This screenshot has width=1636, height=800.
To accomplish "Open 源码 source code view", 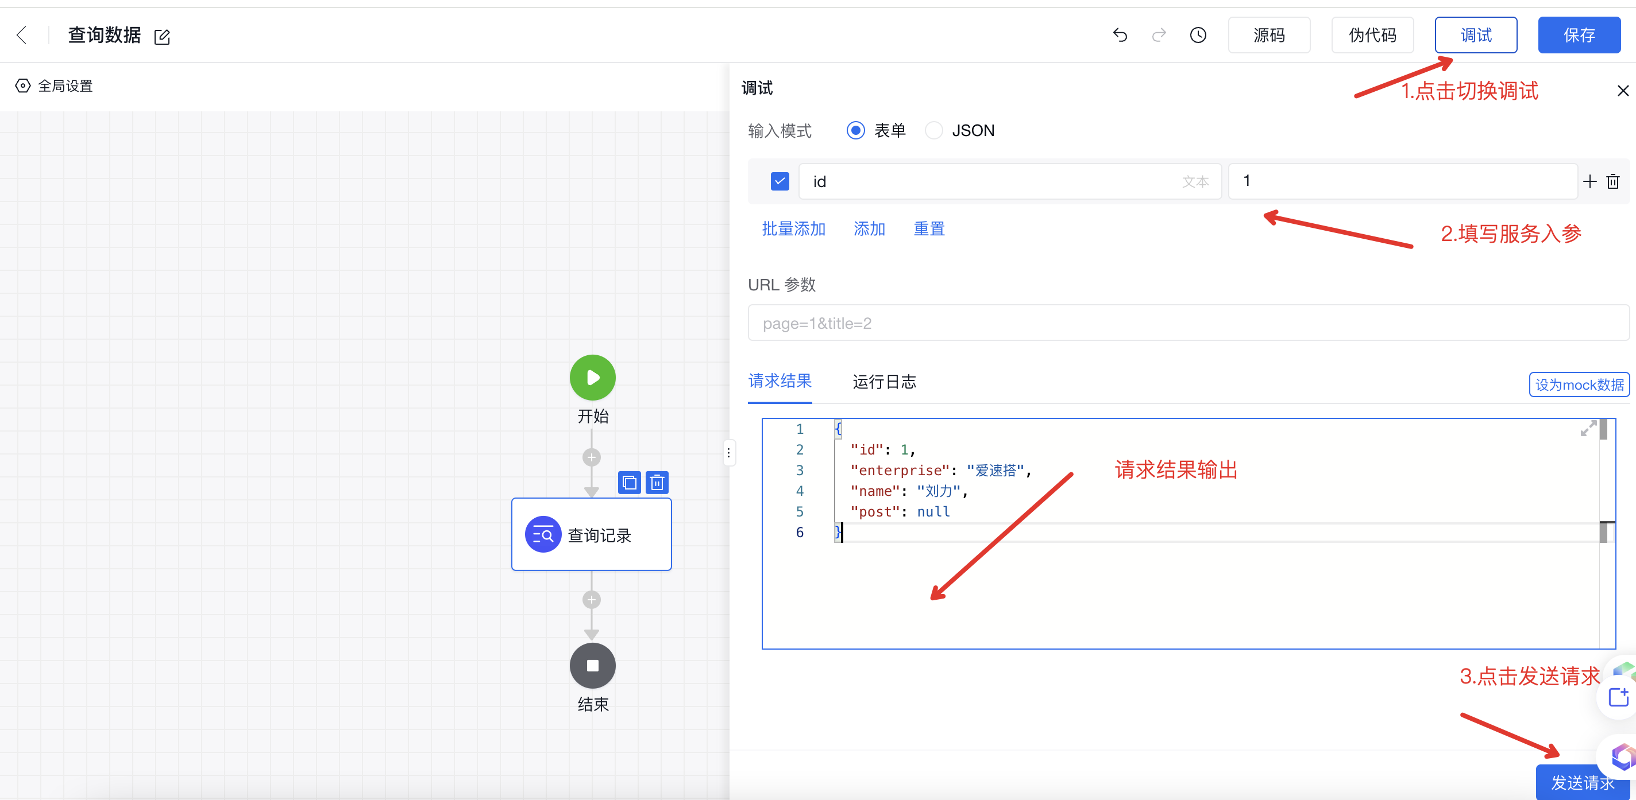I will (1269, 35).
